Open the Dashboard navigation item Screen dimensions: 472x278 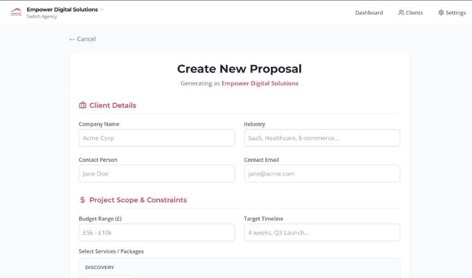click(x=369, y=12)
